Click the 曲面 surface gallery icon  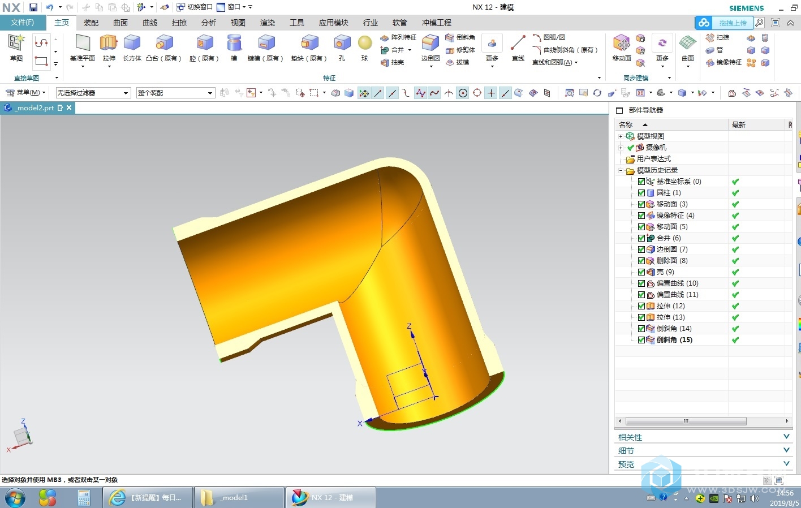point(688,48)
